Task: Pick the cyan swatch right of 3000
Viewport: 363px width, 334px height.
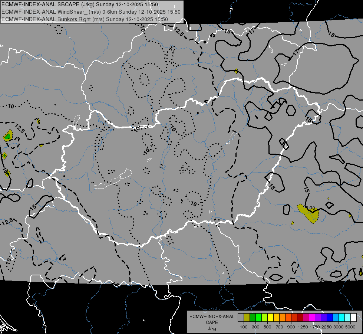Action: pos(342,318)
